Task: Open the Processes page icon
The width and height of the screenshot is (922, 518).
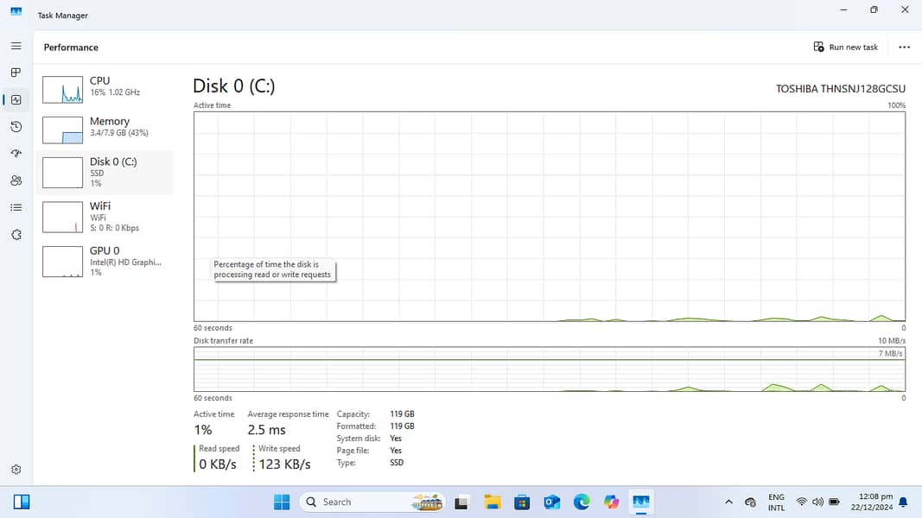Action: (x=16, y=73)
